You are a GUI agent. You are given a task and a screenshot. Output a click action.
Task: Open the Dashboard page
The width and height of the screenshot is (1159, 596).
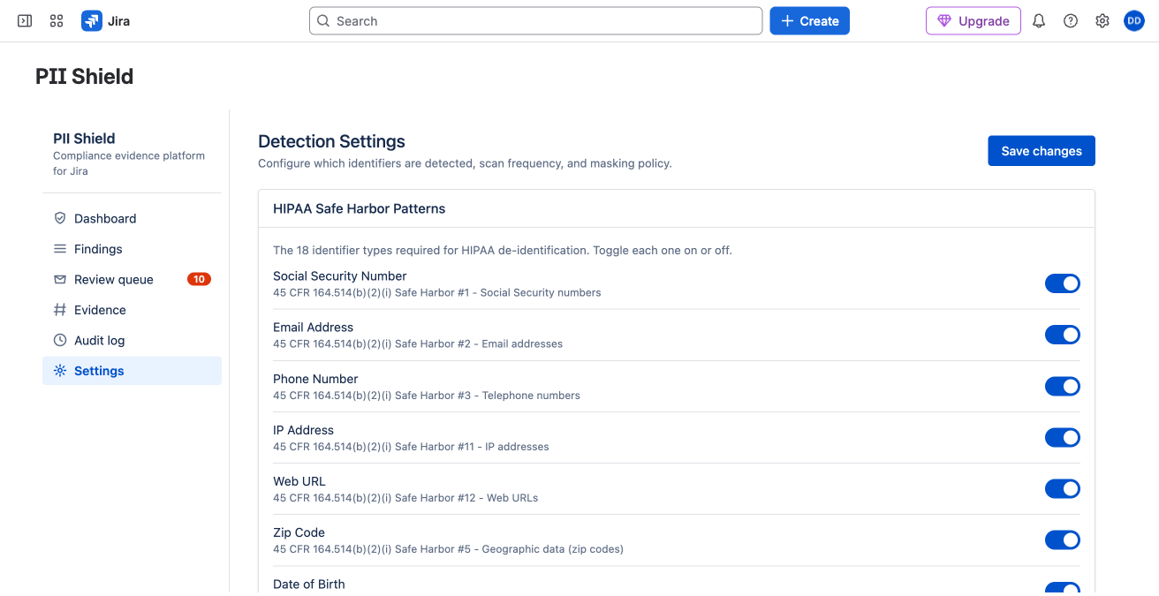[x=132, y=218]
